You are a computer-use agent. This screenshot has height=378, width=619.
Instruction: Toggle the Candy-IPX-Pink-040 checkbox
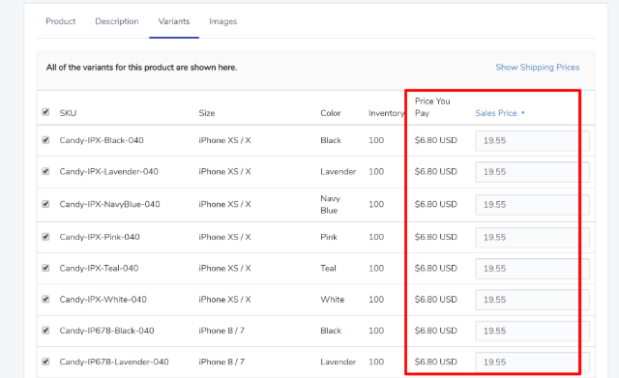[45, 237]
